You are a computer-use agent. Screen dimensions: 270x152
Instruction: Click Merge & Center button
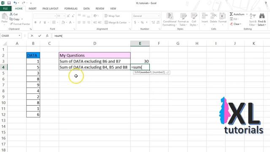116,22
